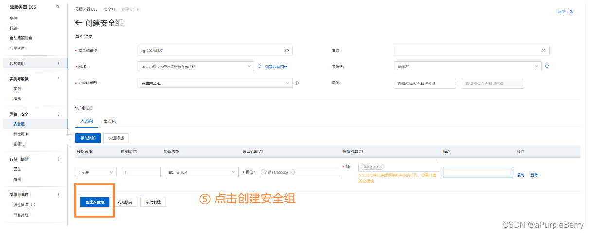
Task: Click the info icon in the 安全组名称 field
Action: tap(287, 50)
